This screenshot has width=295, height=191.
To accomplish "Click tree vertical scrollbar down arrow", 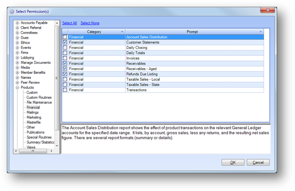I will [57, 146].
